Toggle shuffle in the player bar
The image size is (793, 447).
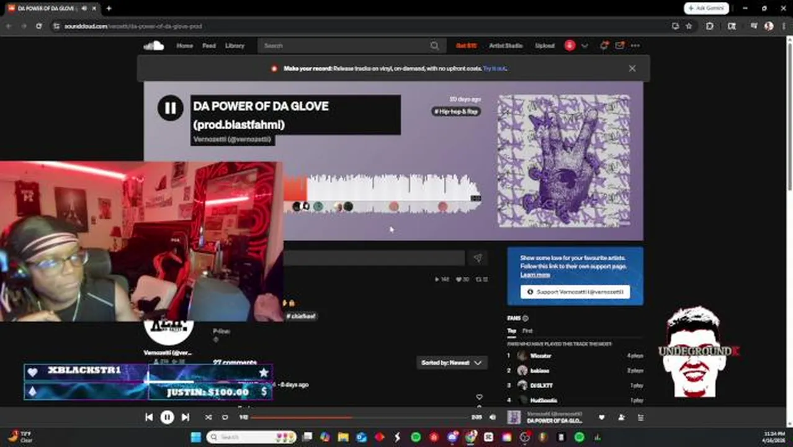coord(208,417)
